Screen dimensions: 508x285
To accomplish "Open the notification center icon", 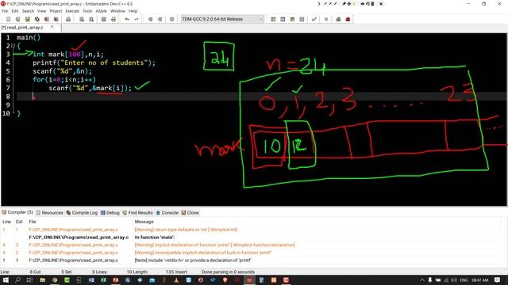I will pyautogui.click(x=498, y=280).
